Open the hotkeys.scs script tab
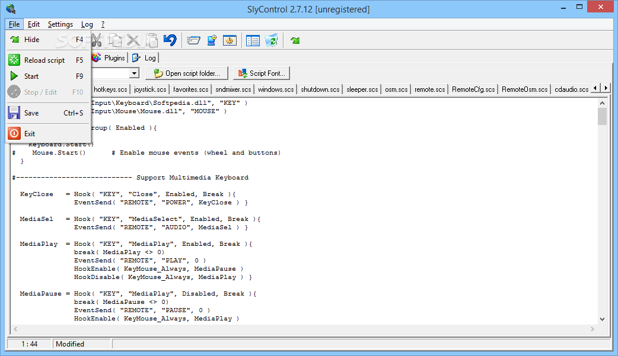 pos(110,89)
